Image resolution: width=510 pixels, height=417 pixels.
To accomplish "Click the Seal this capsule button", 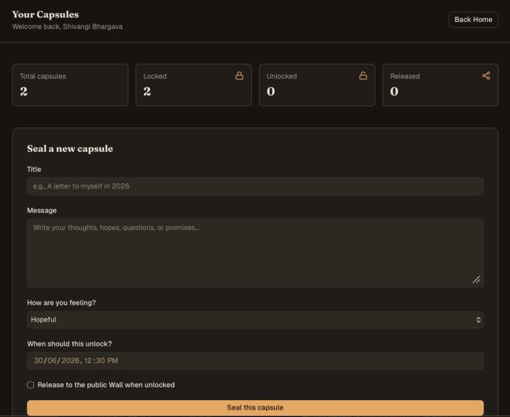I will tap(255, 408).
